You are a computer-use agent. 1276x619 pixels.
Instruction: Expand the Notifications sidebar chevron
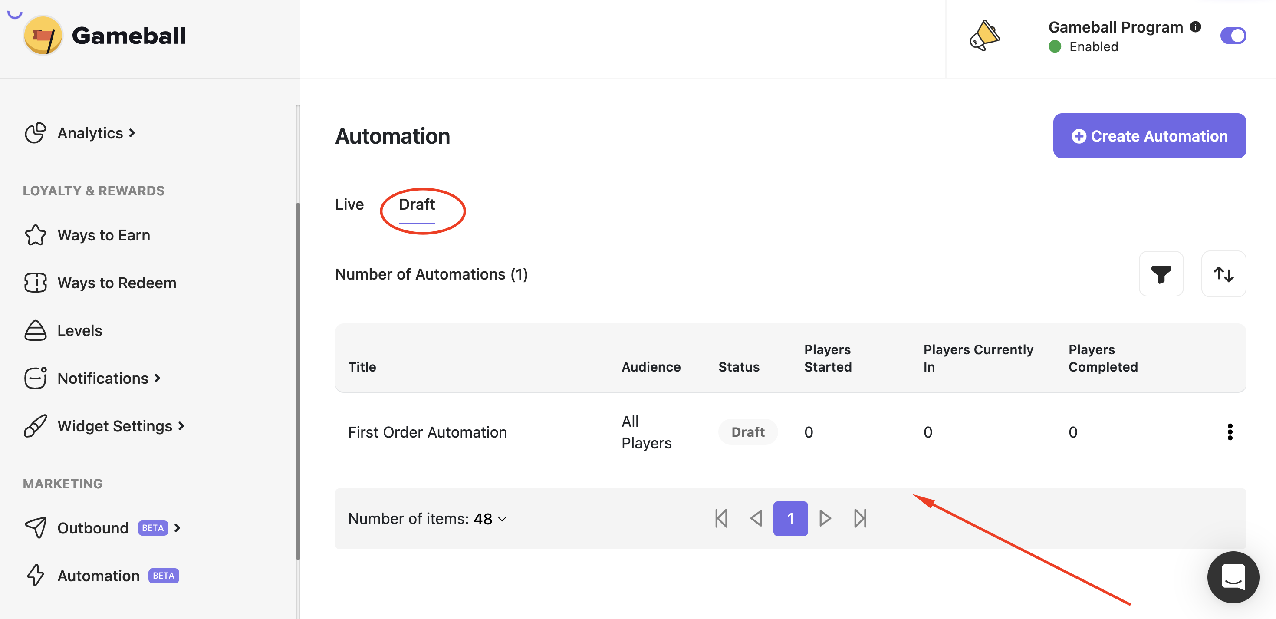[157, 378]
